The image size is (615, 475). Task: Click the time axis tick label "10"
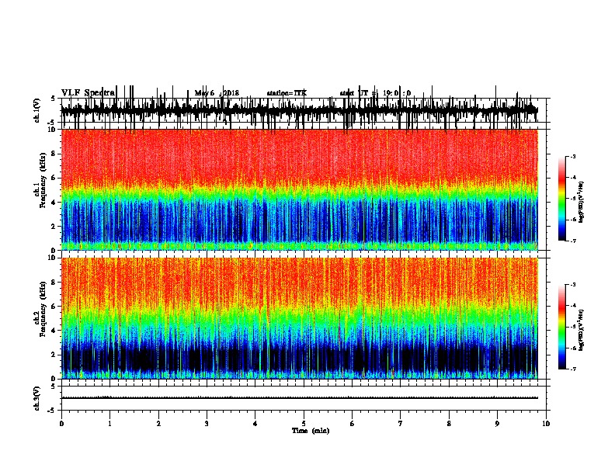point(546,424)
